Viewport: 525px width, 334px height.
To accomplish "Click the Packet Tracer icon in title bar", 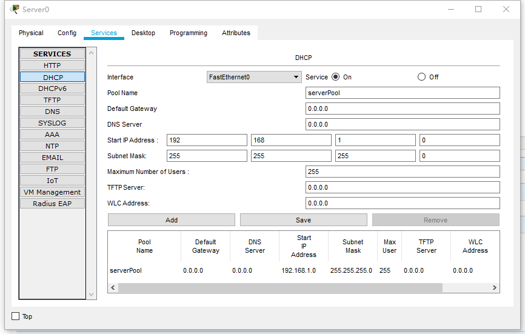I will [x=15, y=9].
